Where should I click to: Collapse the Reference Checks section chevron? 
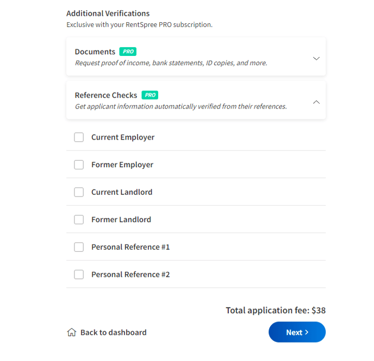tap(316, 102)
